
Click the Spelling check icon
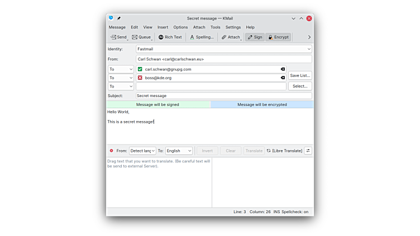click(192, 37)
